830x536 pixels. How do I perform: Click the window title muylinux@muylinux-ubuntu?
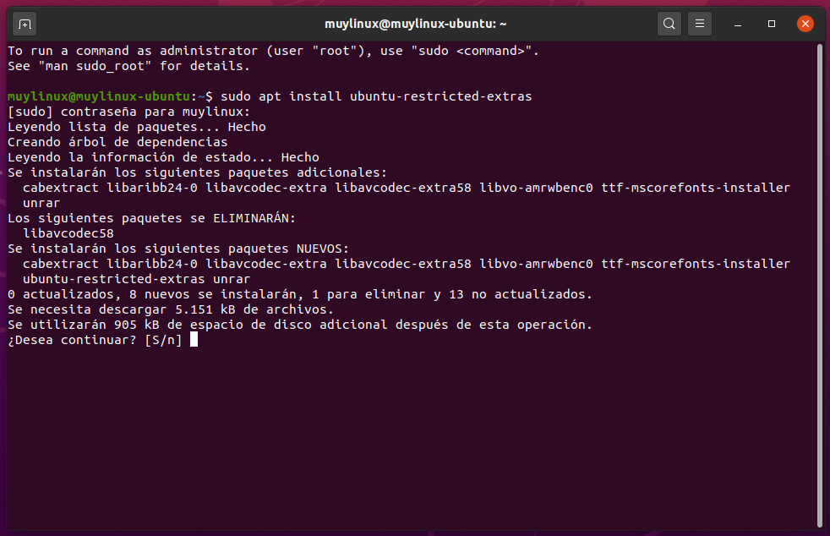(x=416, y=24)
